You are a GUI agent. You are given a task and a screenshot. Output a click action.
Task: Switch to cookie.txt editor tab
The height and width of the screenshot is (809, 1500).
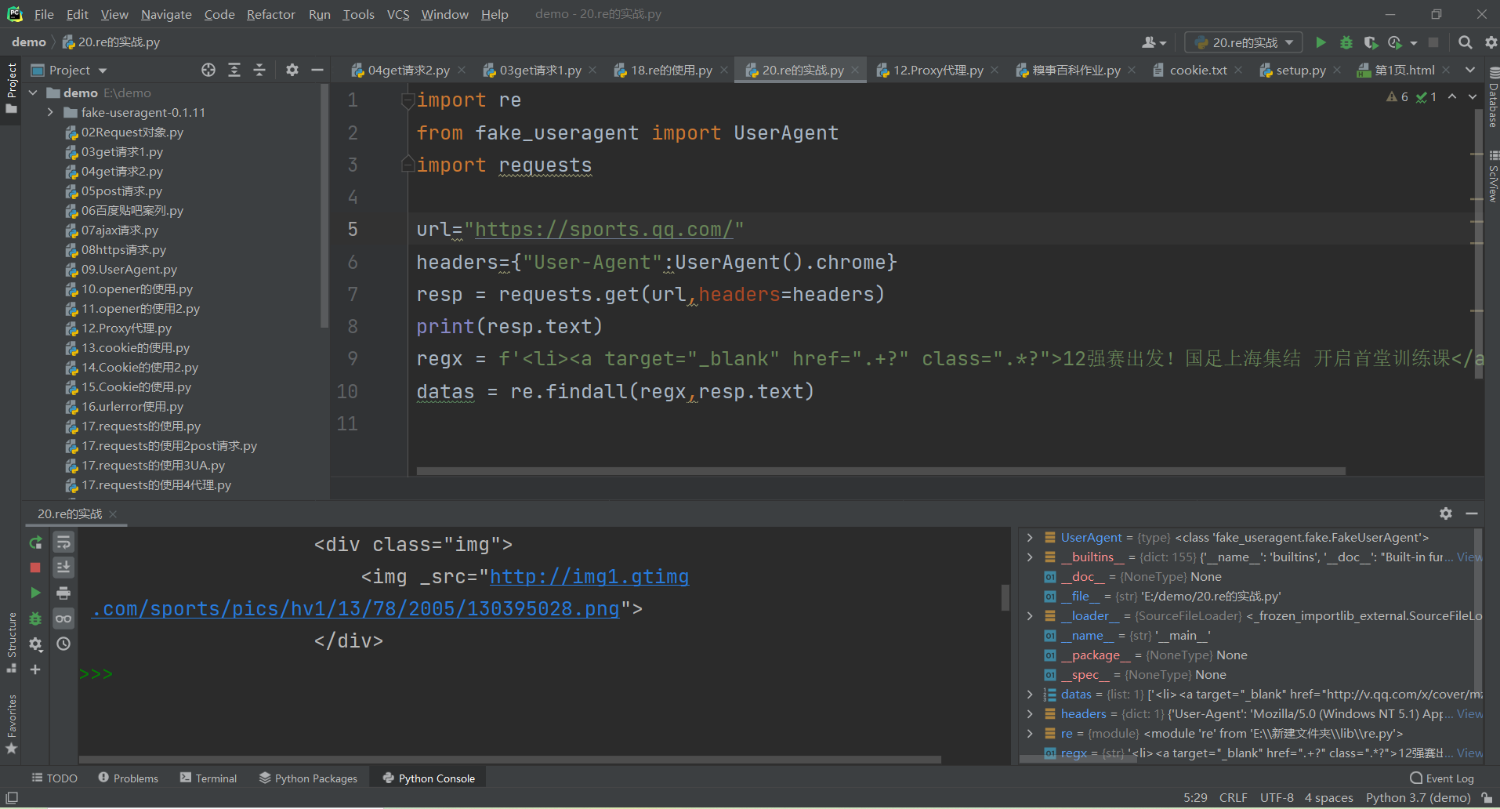[1197, 70]
